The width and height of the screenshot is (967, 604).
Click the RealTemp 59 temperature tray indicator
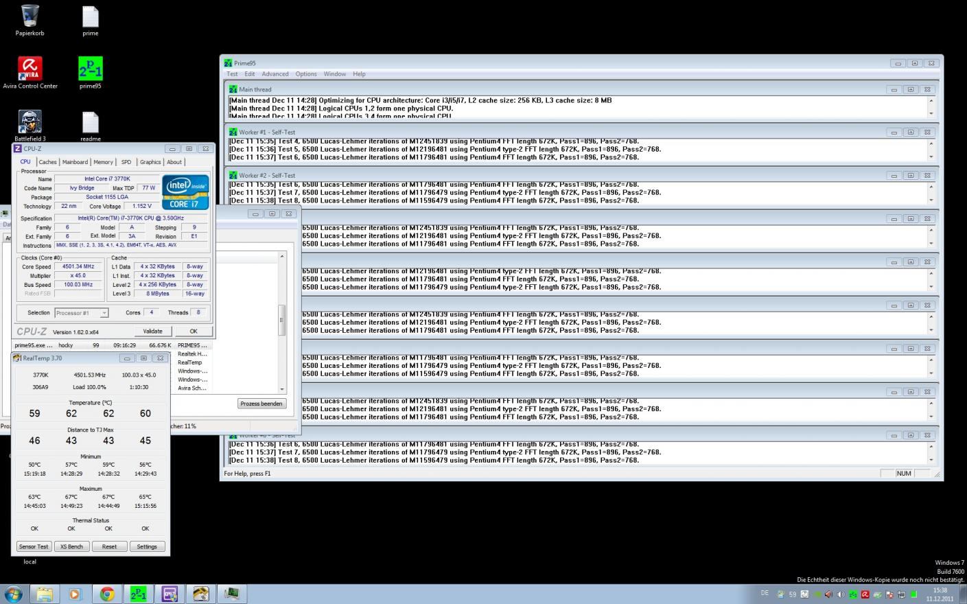click(793, 594)
